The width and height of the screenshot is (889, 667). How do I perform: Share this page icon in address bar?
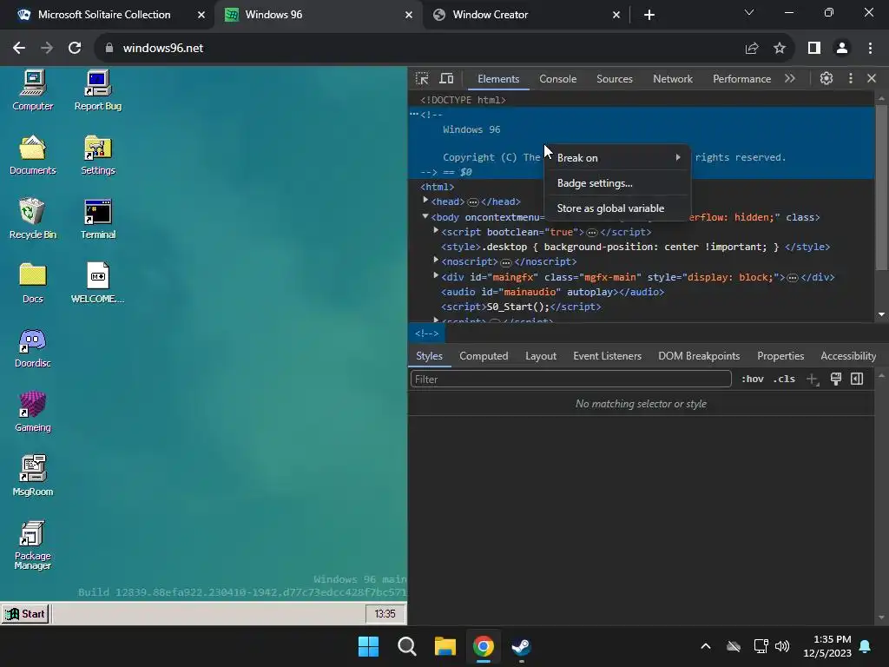coord(752,49)
